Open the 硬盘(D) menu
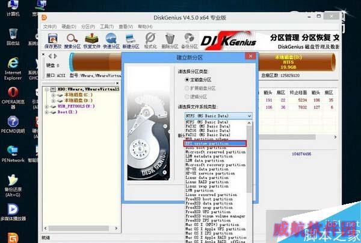 click(x=69, y=27)
